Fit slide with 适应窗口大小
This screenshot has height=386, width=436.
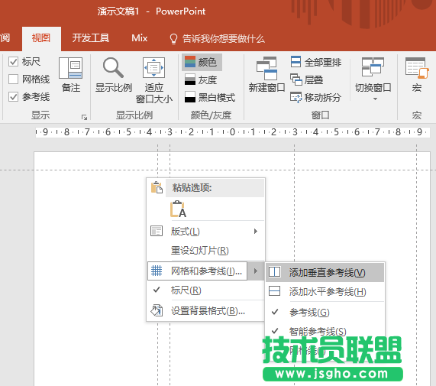[x=154, y=80]
